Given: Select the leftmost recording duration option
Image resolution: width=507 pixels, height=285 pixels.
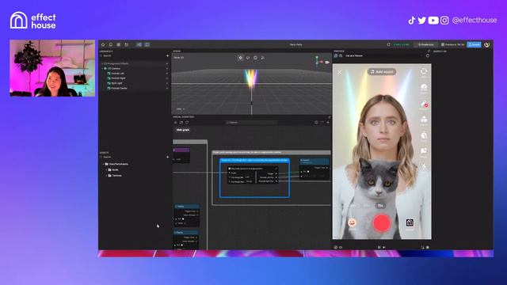Looking at the screenshot, I should [353, 206].
